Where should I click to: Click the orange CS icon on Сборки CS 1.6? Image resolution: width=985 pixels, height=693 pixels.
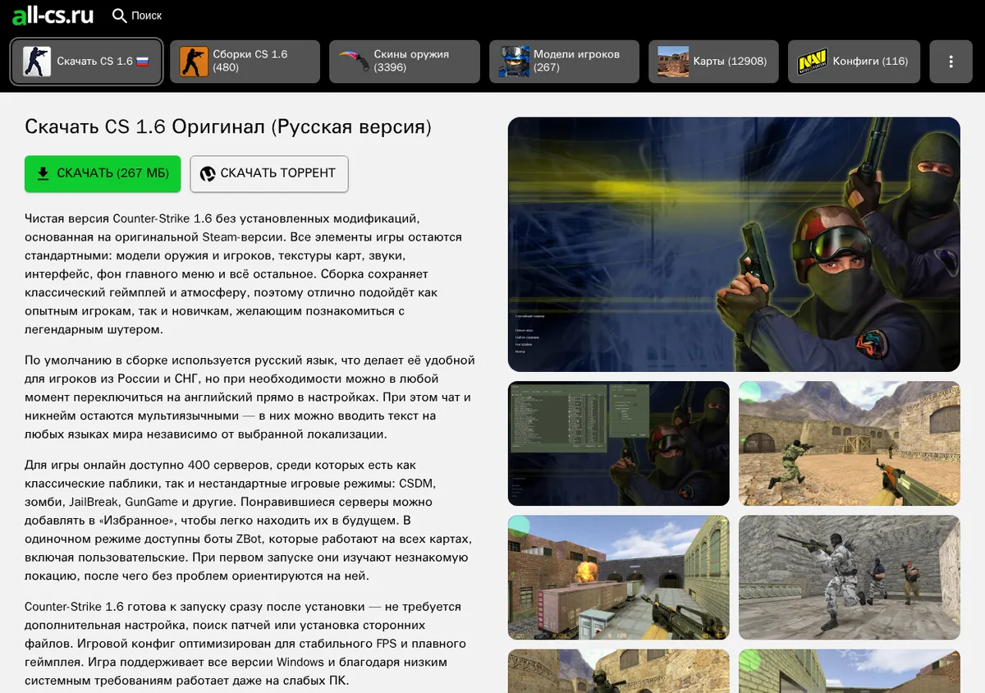pyautogui.click(x=194, y=62)
